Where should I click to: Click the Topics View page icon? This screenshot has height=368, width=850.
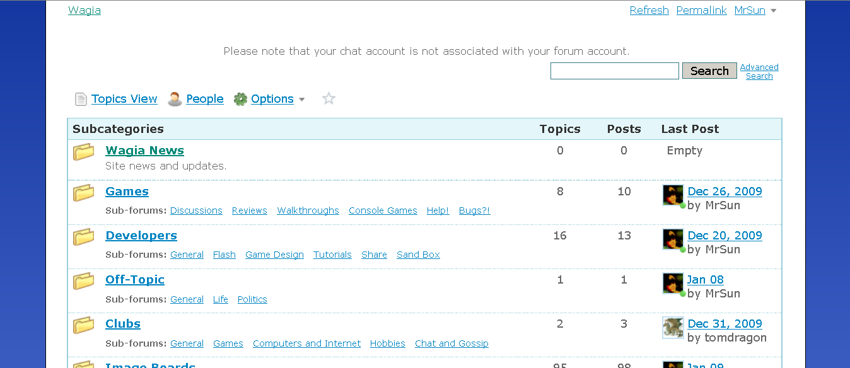(x=81, y=99)
